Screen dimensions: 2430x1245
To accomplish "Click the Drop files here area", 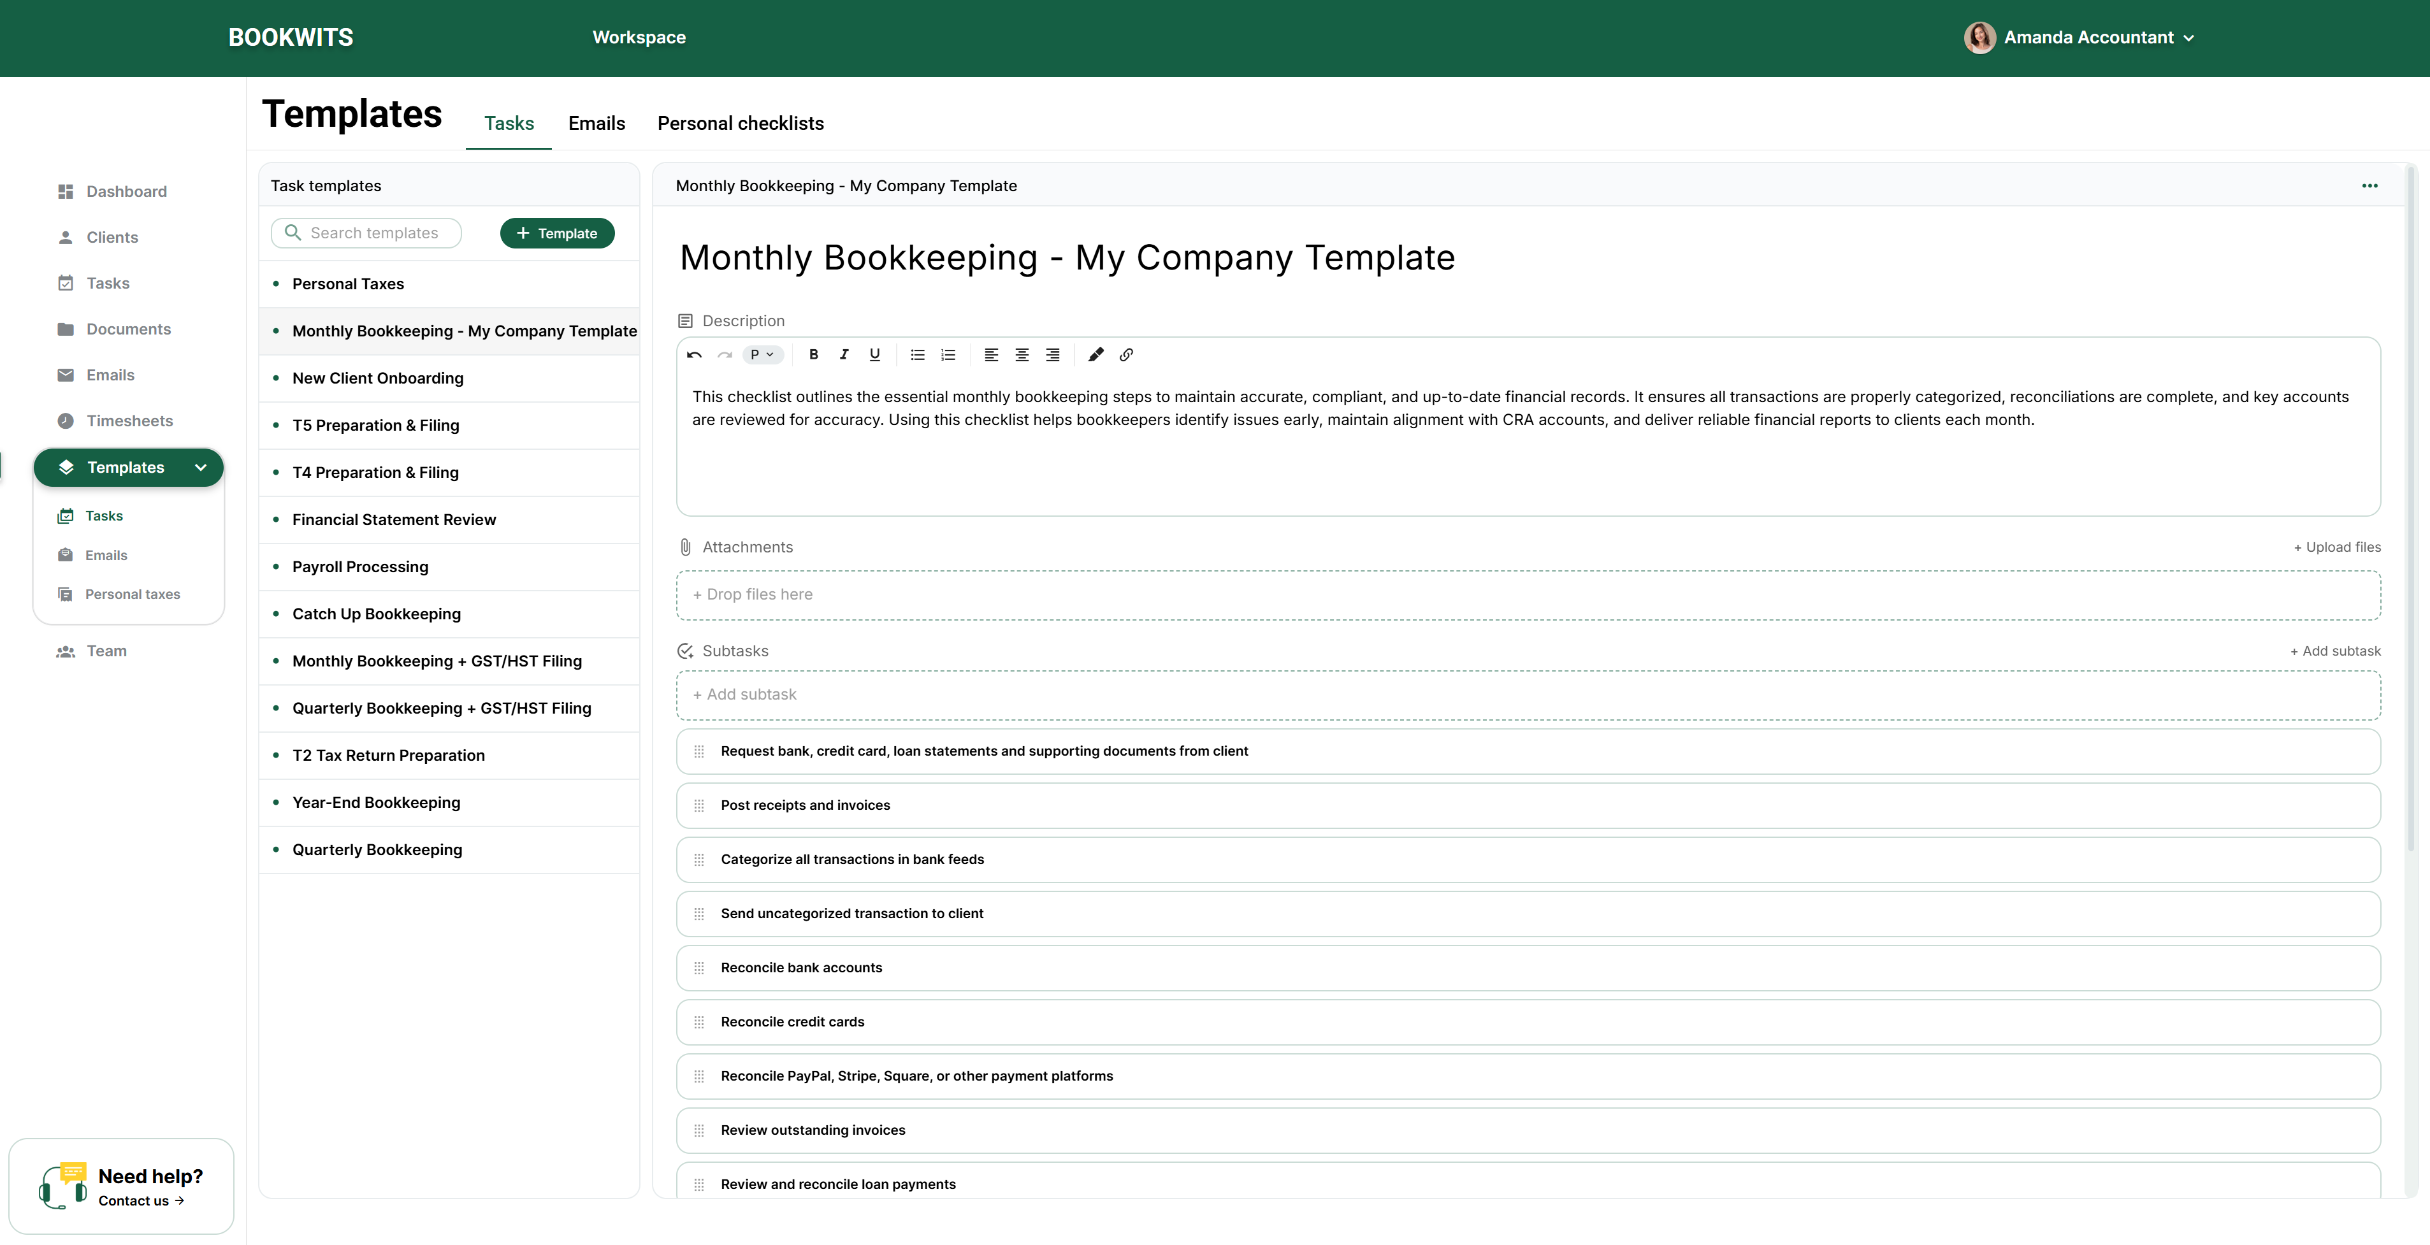I will tap(1528, 595).
